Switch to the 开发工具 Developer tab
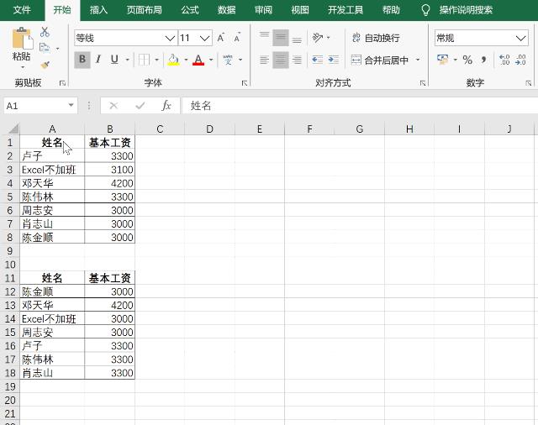 [x=345, y=9]
